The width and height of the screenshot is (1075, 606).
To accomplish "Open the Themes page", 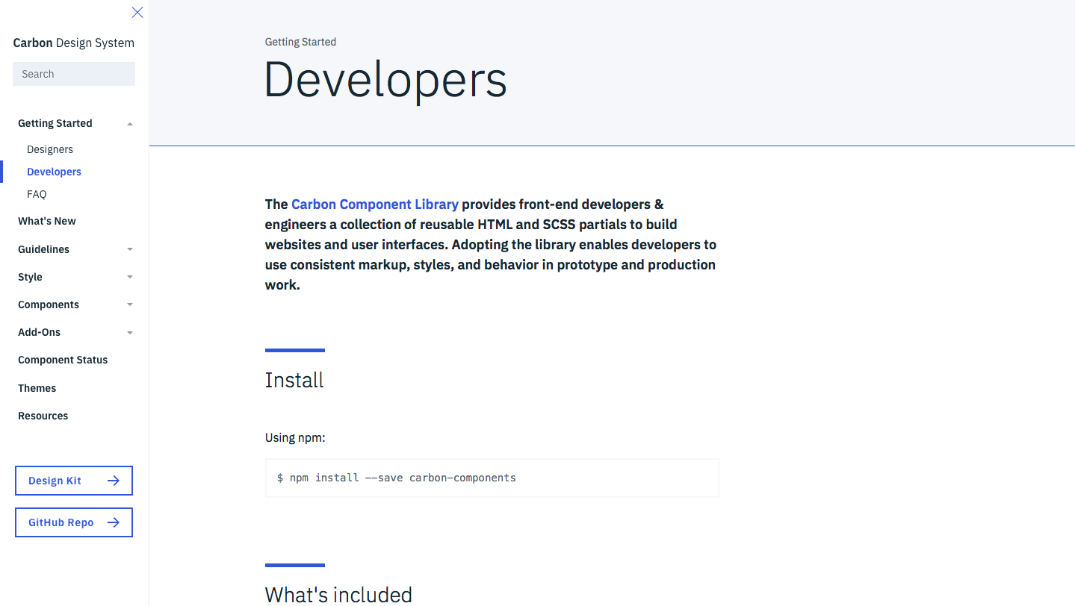I will coord(37,388).
